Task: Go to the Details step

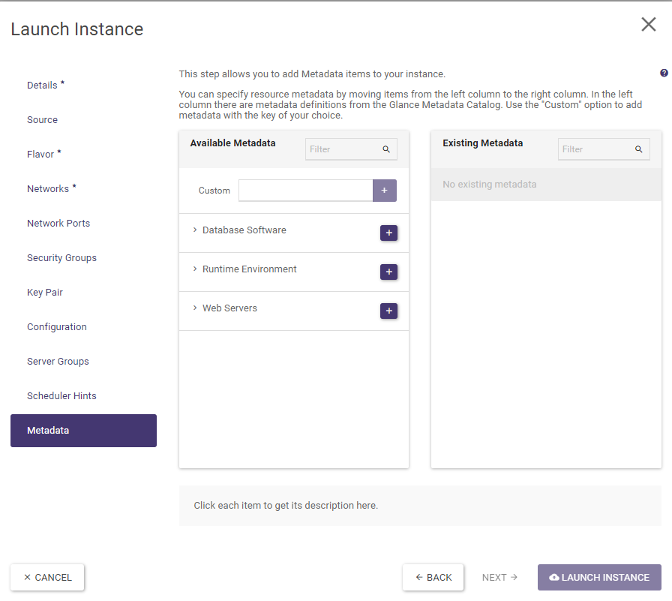Action: pyautogui.click(x=43, y=86)
